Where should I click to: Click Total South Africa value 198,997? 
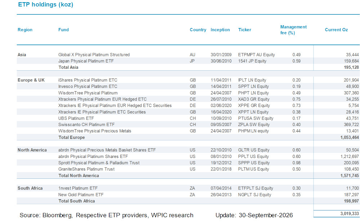(x=351, y=201)
